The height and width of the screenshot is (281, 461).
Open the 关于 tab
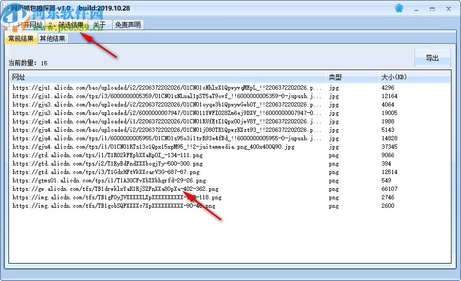pos(99,25)
